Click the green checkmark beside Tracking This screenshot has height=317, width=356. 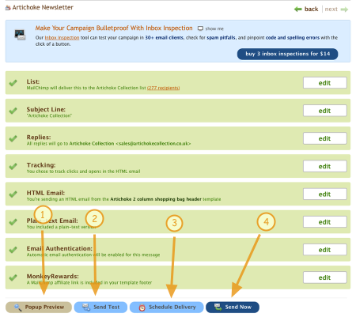[x=13, y=166]
